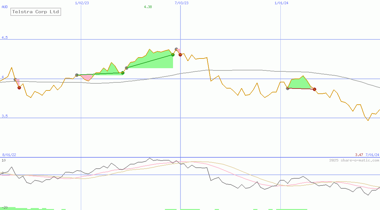The image size is (380, 210).
Task: Click the 1/01/24 date label
Action: coord(281,3)
